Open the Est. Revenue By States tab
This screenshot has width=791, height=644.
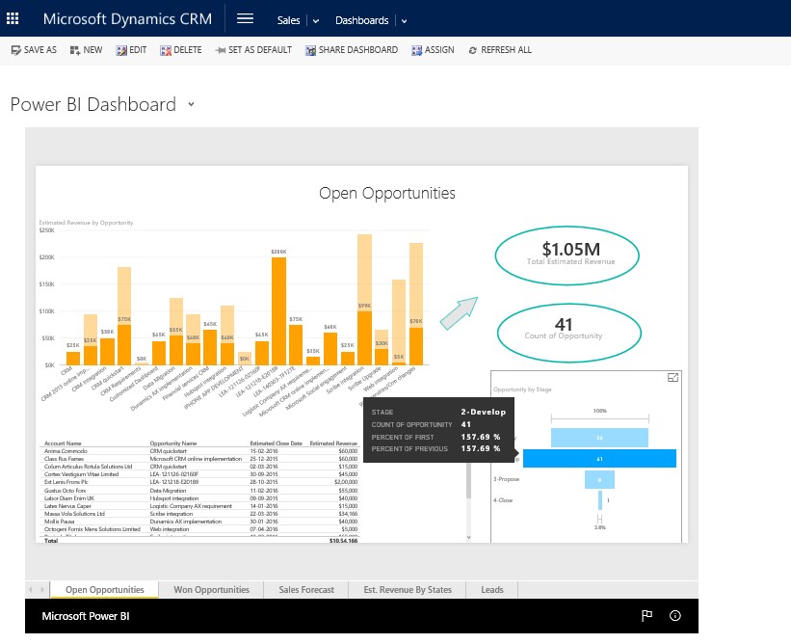[408, 589]
